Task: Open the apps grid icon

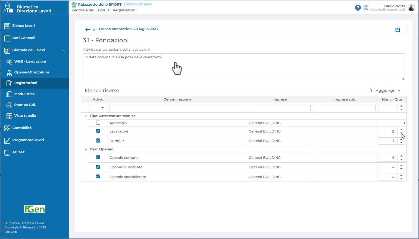Action: (366, 8)
